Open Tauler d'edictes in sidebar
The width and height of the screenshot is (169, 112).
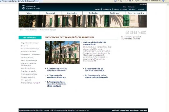tap(27, 57)
